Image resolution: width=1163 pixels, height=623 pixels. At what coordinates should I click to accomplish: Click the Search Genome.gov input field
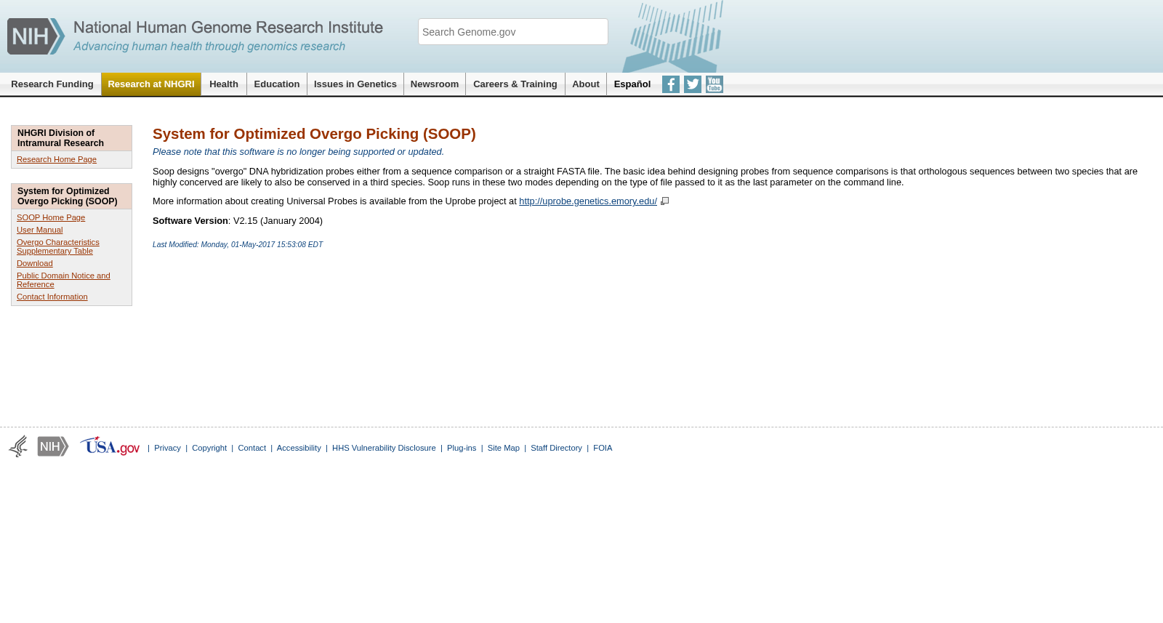pyautogui.click(x=513, y=32)
